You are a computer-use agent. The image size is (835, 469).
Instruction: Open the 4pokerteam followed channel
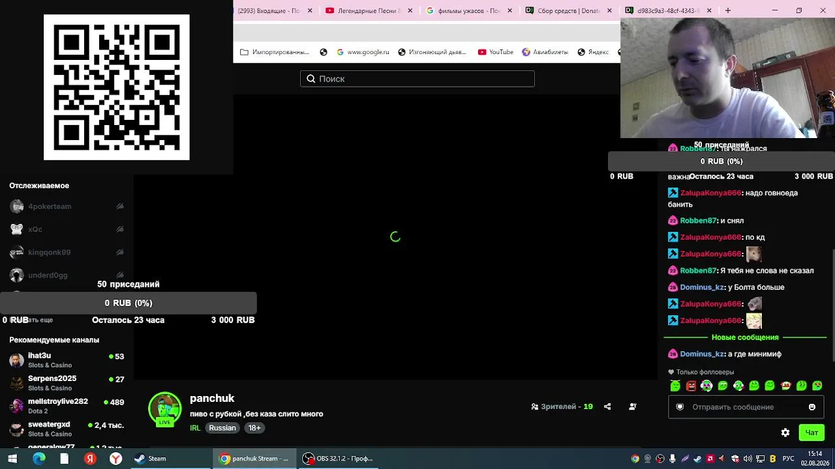tap(67, 206)
